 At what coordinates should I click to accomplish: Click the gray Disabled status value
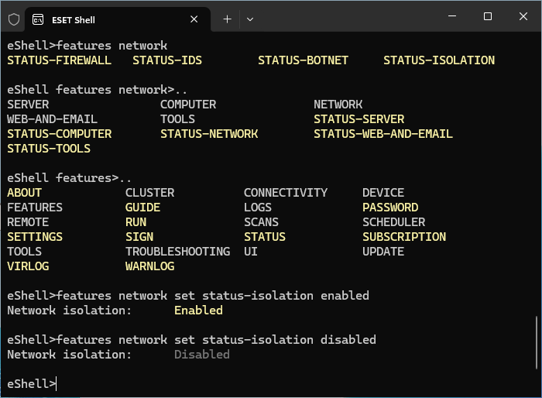(x=202, y=355)
